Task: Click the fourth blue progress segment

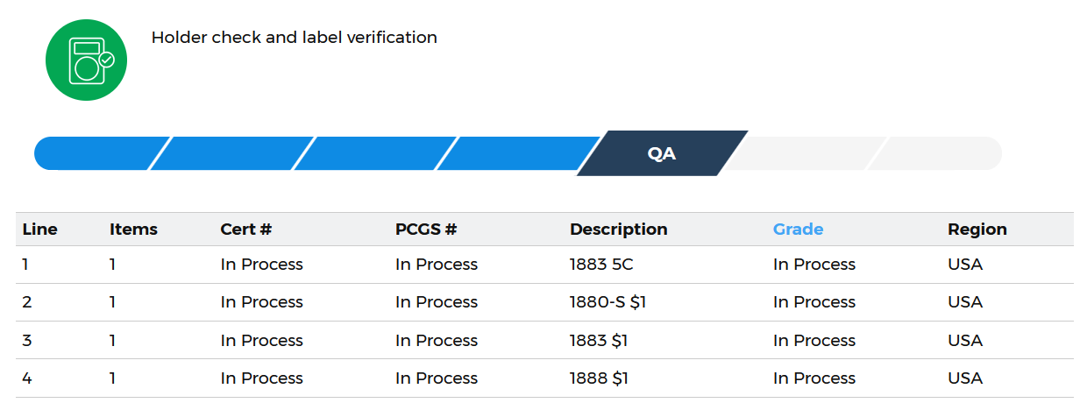Action: coord(519,153)
